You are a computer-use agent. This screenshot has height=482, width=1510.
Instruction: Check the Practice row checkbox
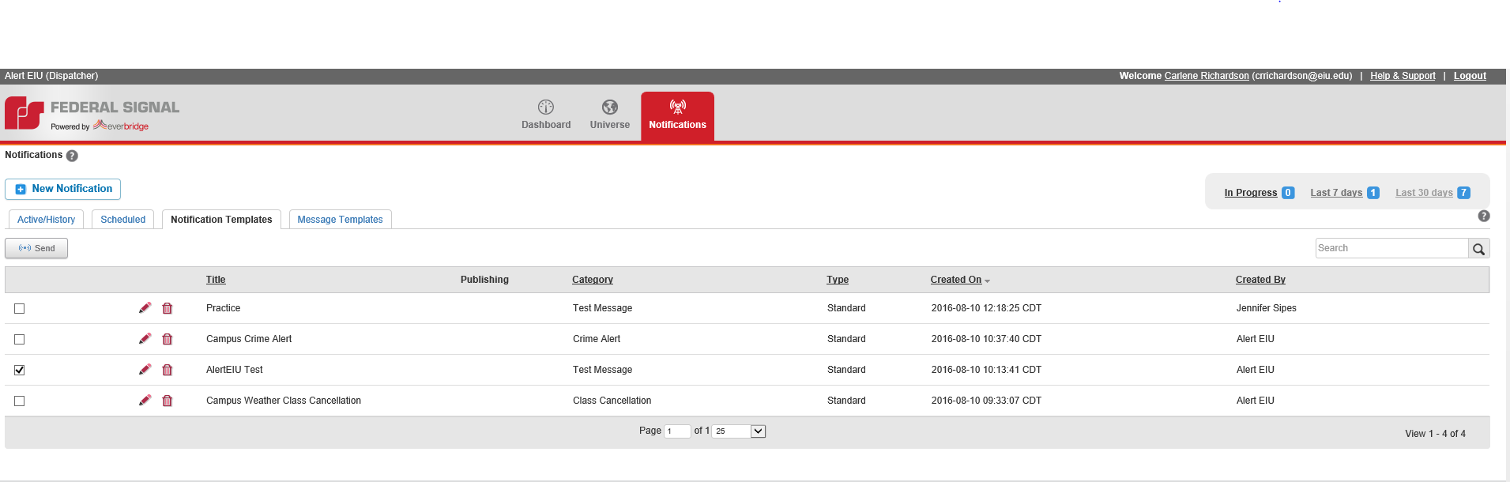coord(20,309)
